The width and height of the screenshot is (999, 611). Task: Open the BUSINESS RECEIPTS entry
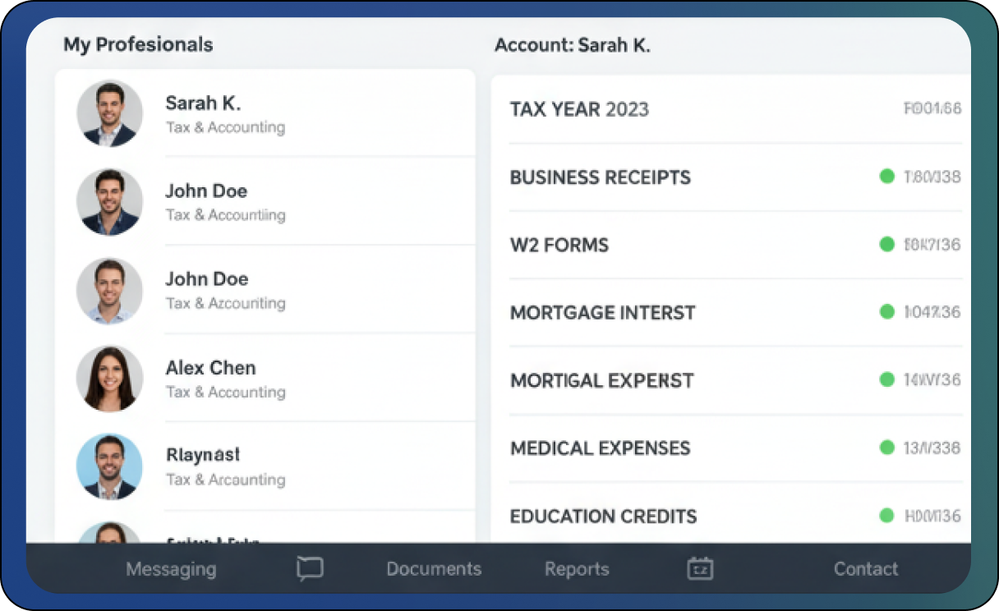(600, 177)
